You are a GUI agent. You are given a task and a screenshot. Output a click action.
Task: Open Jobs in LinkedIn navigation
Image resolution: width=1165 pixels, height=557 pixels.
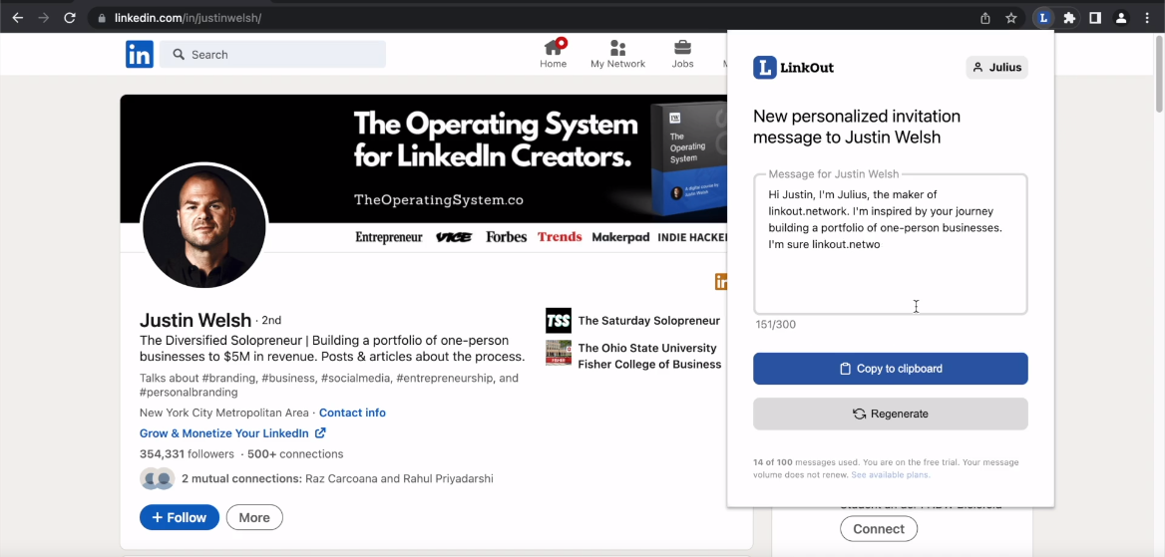[x=683, y=54]
